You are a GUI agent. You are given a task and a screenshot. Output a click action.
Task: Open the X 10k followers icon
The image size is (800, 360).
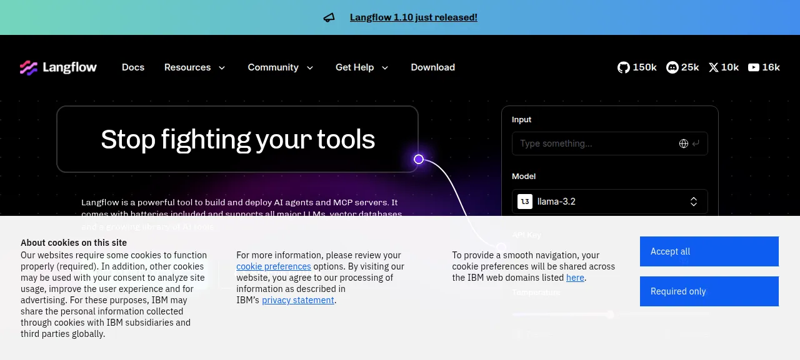[714, 67]
